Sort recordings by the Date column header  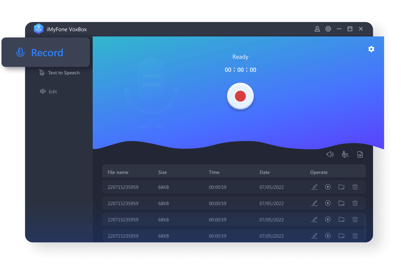(265, 173)
